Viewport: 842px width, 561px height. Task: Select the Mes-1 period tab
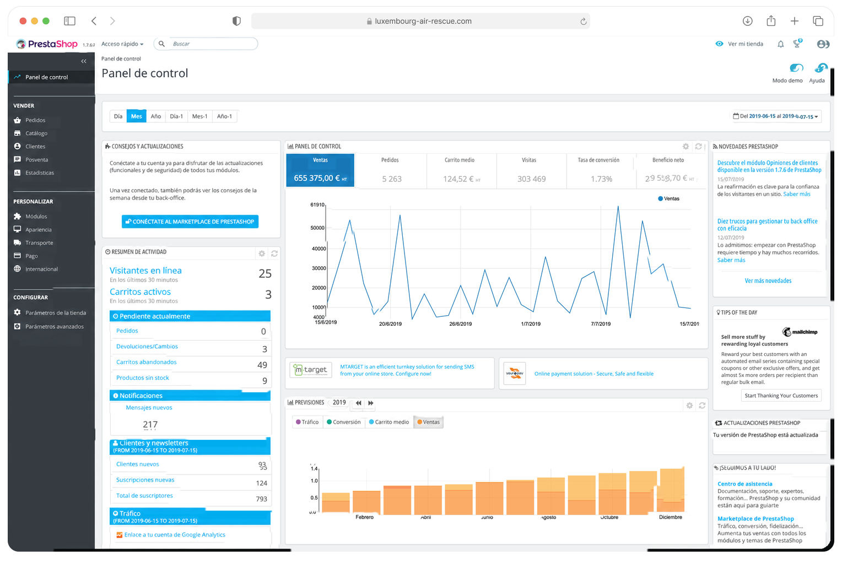click(x=200, y=116)
